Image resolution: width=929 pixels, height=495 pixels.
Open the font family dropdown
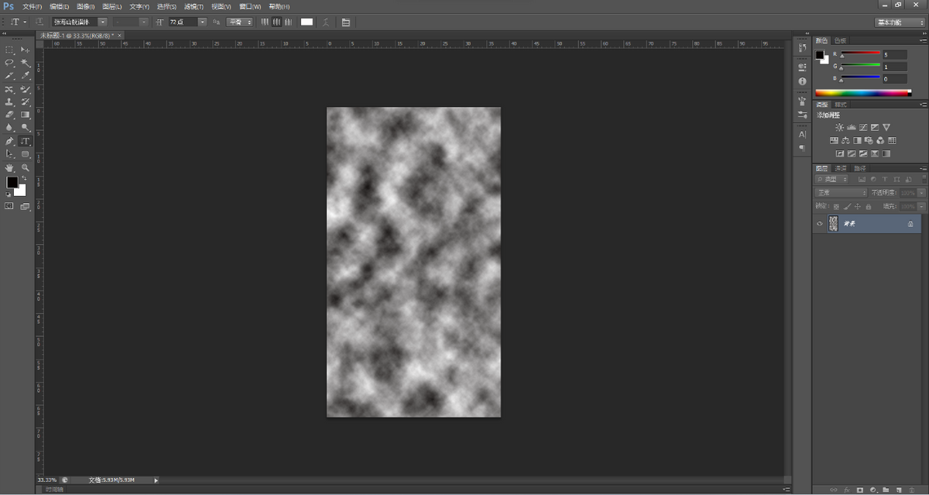102,22
